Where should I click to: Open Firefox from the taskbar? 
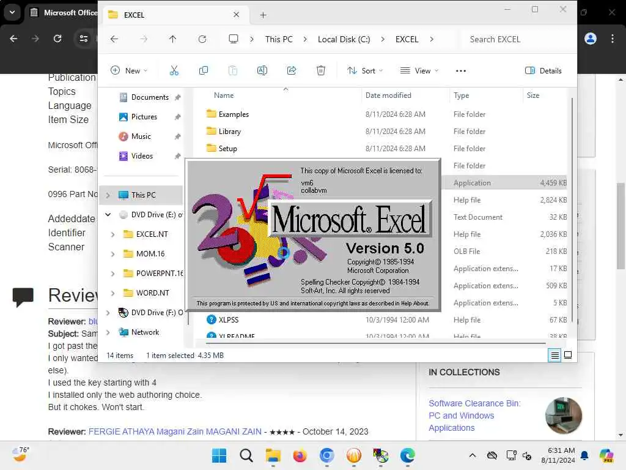(300, 455)
